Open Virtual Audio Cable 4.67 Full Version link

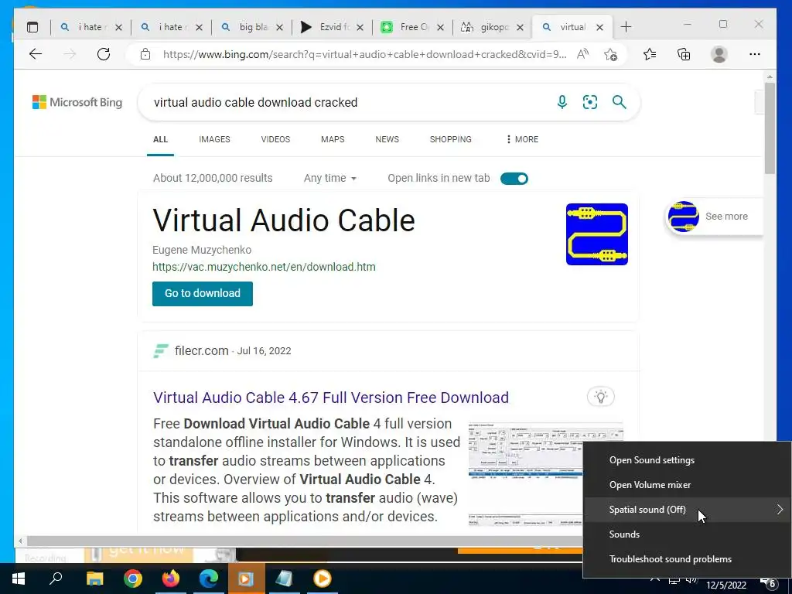tap(331, 398)
